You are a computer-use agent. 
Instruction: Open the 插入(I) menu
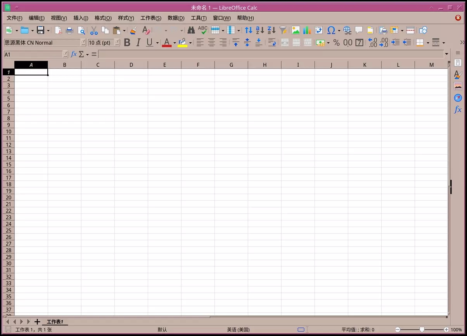(81, 18)
